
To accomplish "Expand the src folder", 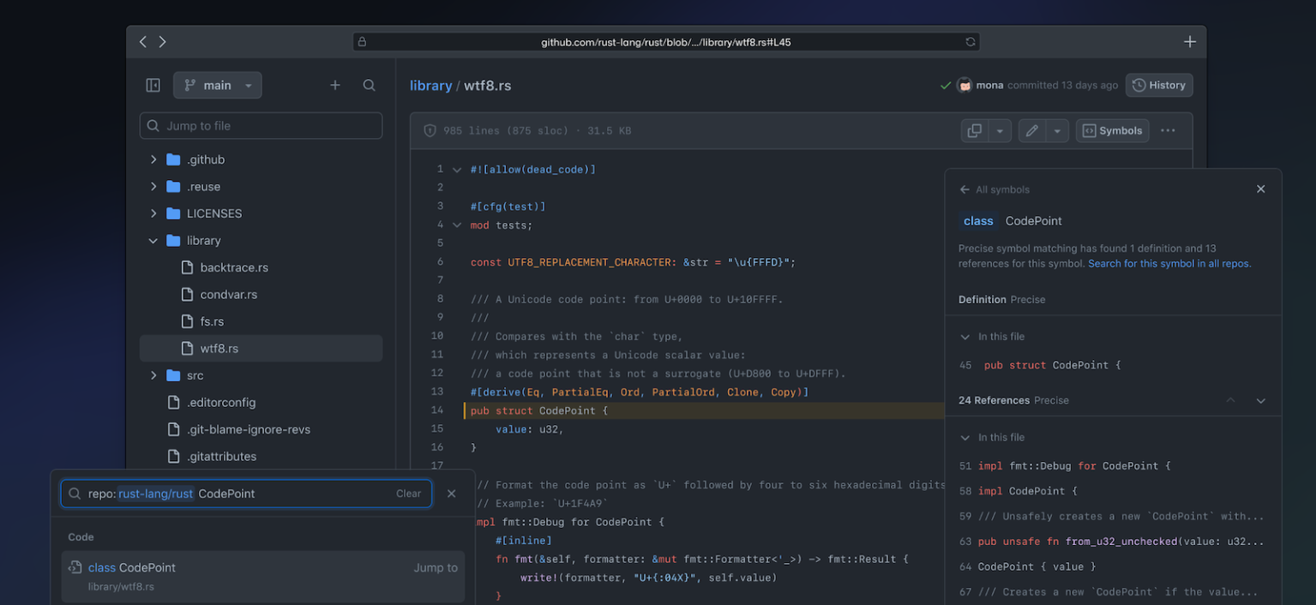I will click(153, 375).
